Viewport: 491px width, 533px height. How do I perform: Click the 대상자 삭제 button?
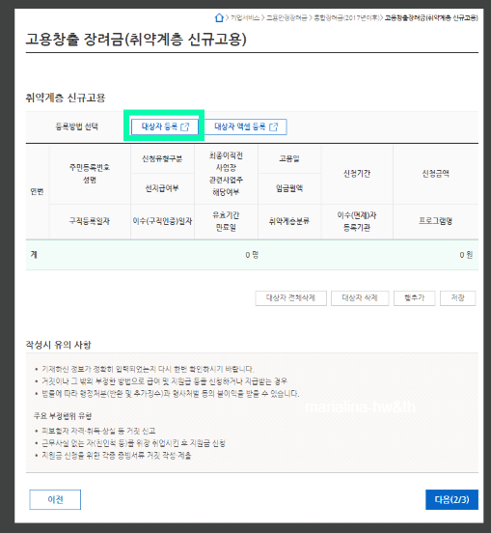coord(360,298)
